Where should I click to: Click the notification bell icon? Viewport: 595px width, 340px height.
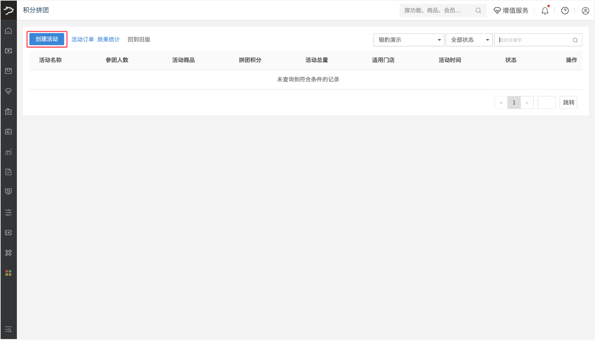click(x=545, y=11)
